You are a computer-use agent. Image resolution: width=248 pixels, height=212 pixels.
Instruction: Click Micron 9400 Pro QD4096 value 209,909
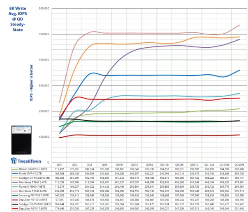(239, 169)
